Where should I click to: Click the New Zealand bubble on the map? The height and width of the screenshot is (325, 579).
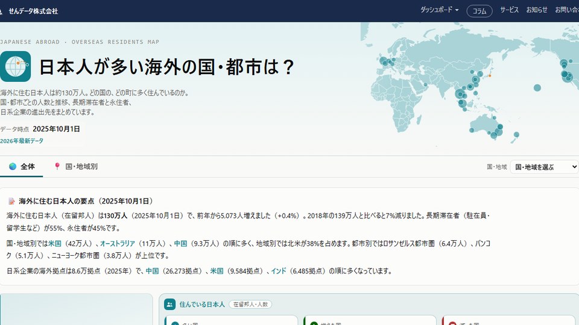pyautogui.click(x=516, y=135)
